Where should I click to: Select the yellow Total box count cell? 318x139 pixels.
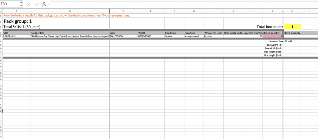pos(292,27)
